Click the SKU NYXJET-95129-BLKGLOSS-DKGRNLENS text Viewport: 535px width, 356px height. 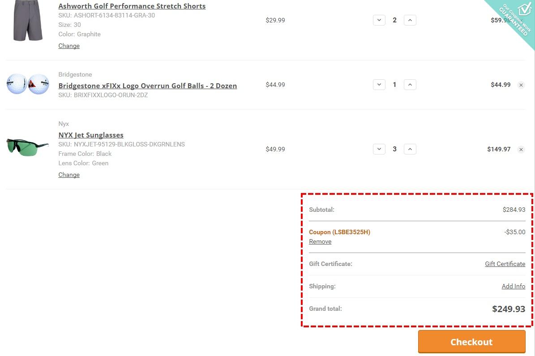[x=121, y=144]
